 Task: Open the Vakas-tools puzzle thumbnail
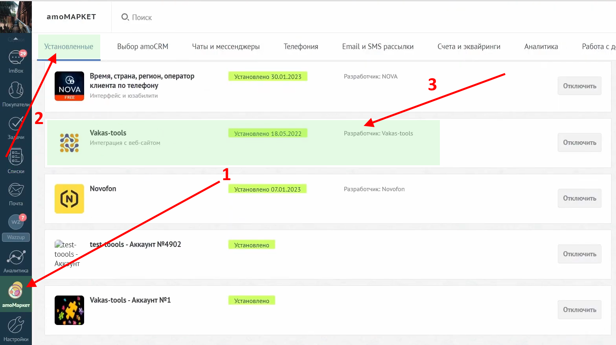coord(69,310)
